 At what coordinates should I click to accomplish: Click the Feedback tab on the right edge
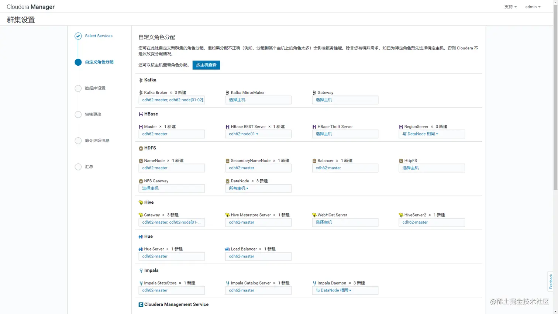tap(551, 281)
